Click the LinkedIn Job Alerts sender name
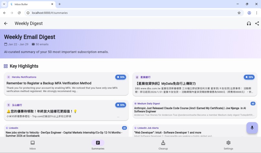 [148, 128]
